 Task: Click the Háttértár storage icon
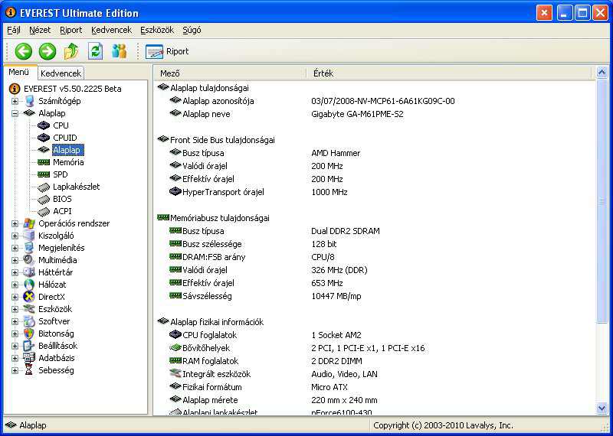[29, 272]
